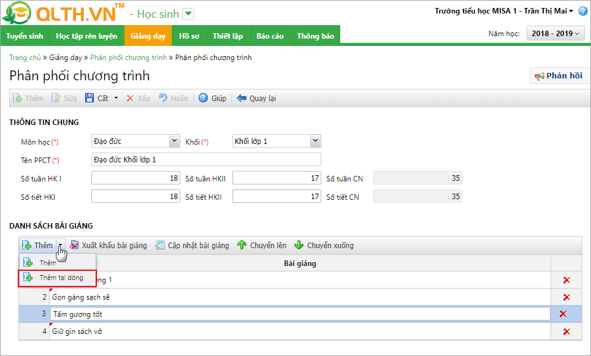Go back with Quay lại arrow

point(256,98)
